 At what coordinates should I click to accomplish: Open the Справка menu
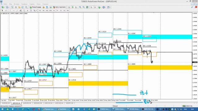coord(45,4)
